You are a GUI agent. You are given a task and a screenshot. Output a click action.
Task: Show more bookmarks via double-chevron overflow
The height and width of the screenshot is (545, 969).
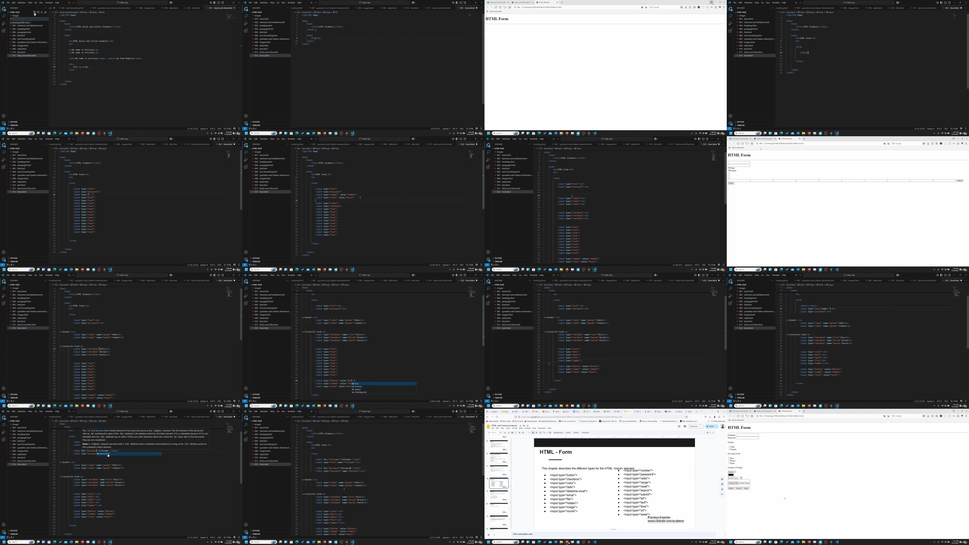point(709,421)
